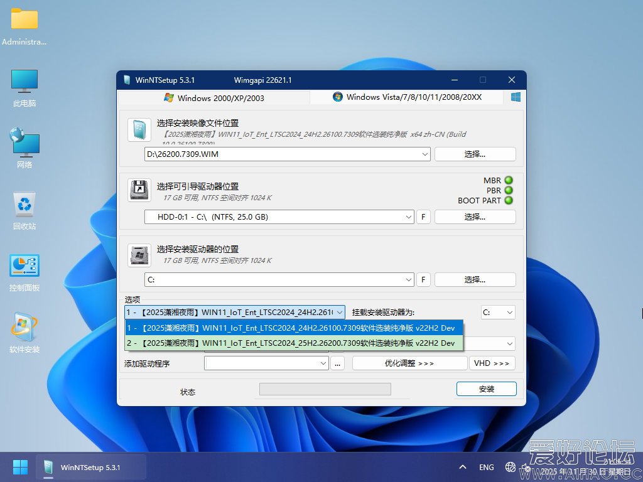Select the 此电脑 desktop icon
This screenshot has height=482, width=643.
tap(24, 88)
